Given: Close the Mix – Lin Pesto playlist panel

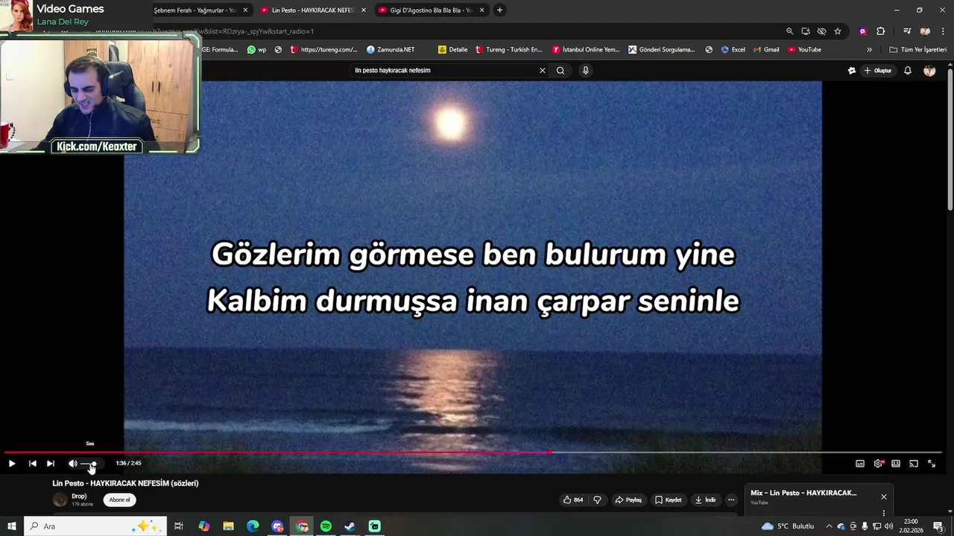Looking at the screenshot, I should click(884, 497).
